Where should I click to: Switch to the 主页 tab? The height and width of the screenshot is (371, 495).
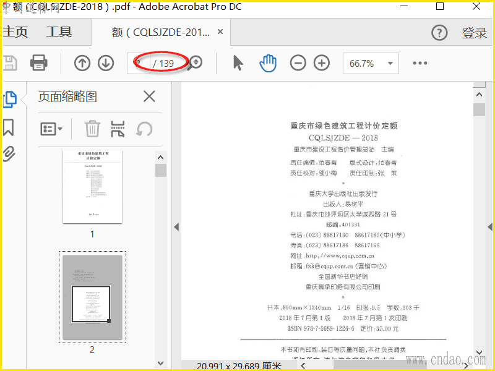click(15, 32)
